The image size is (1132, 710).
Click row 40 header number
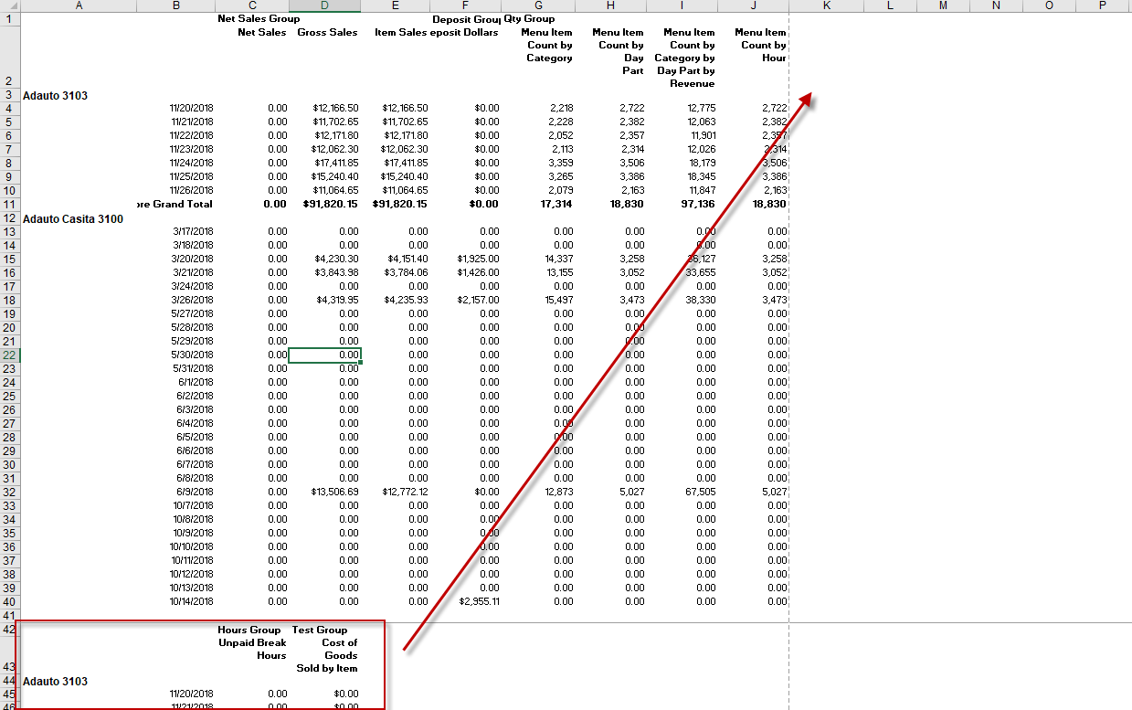click(x=9, y=601)
